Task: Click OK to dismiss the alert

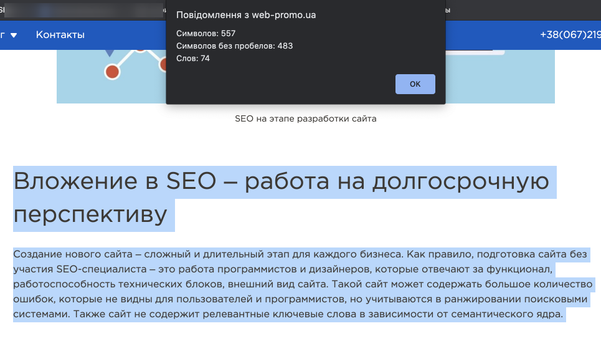Action: pos(415,84)
